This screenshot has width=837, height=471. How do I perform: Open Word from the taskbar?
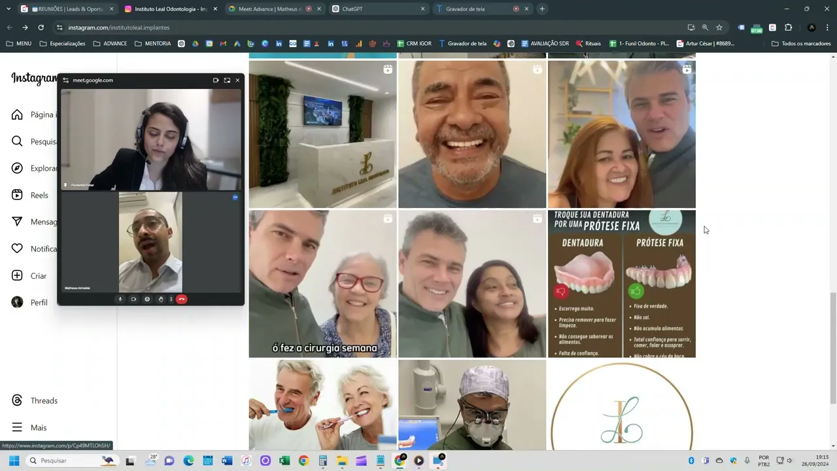coord(227,461)
